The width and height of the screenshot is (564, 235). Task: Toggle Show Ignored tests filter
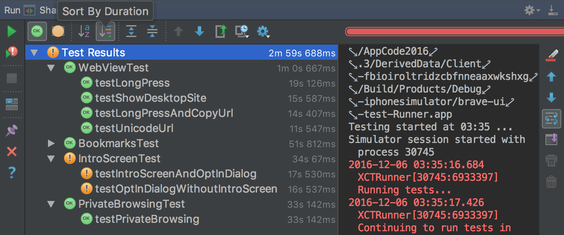(58, 31)
